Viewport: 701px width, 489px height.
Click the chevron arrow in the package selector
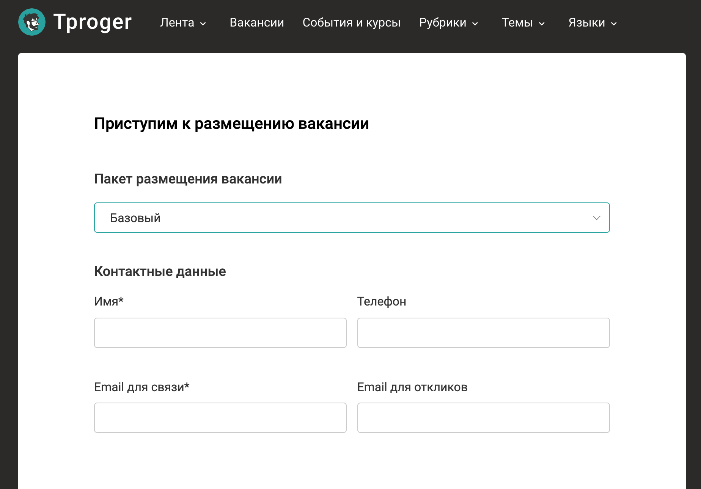pyautogui.click(x=596, y=218)
